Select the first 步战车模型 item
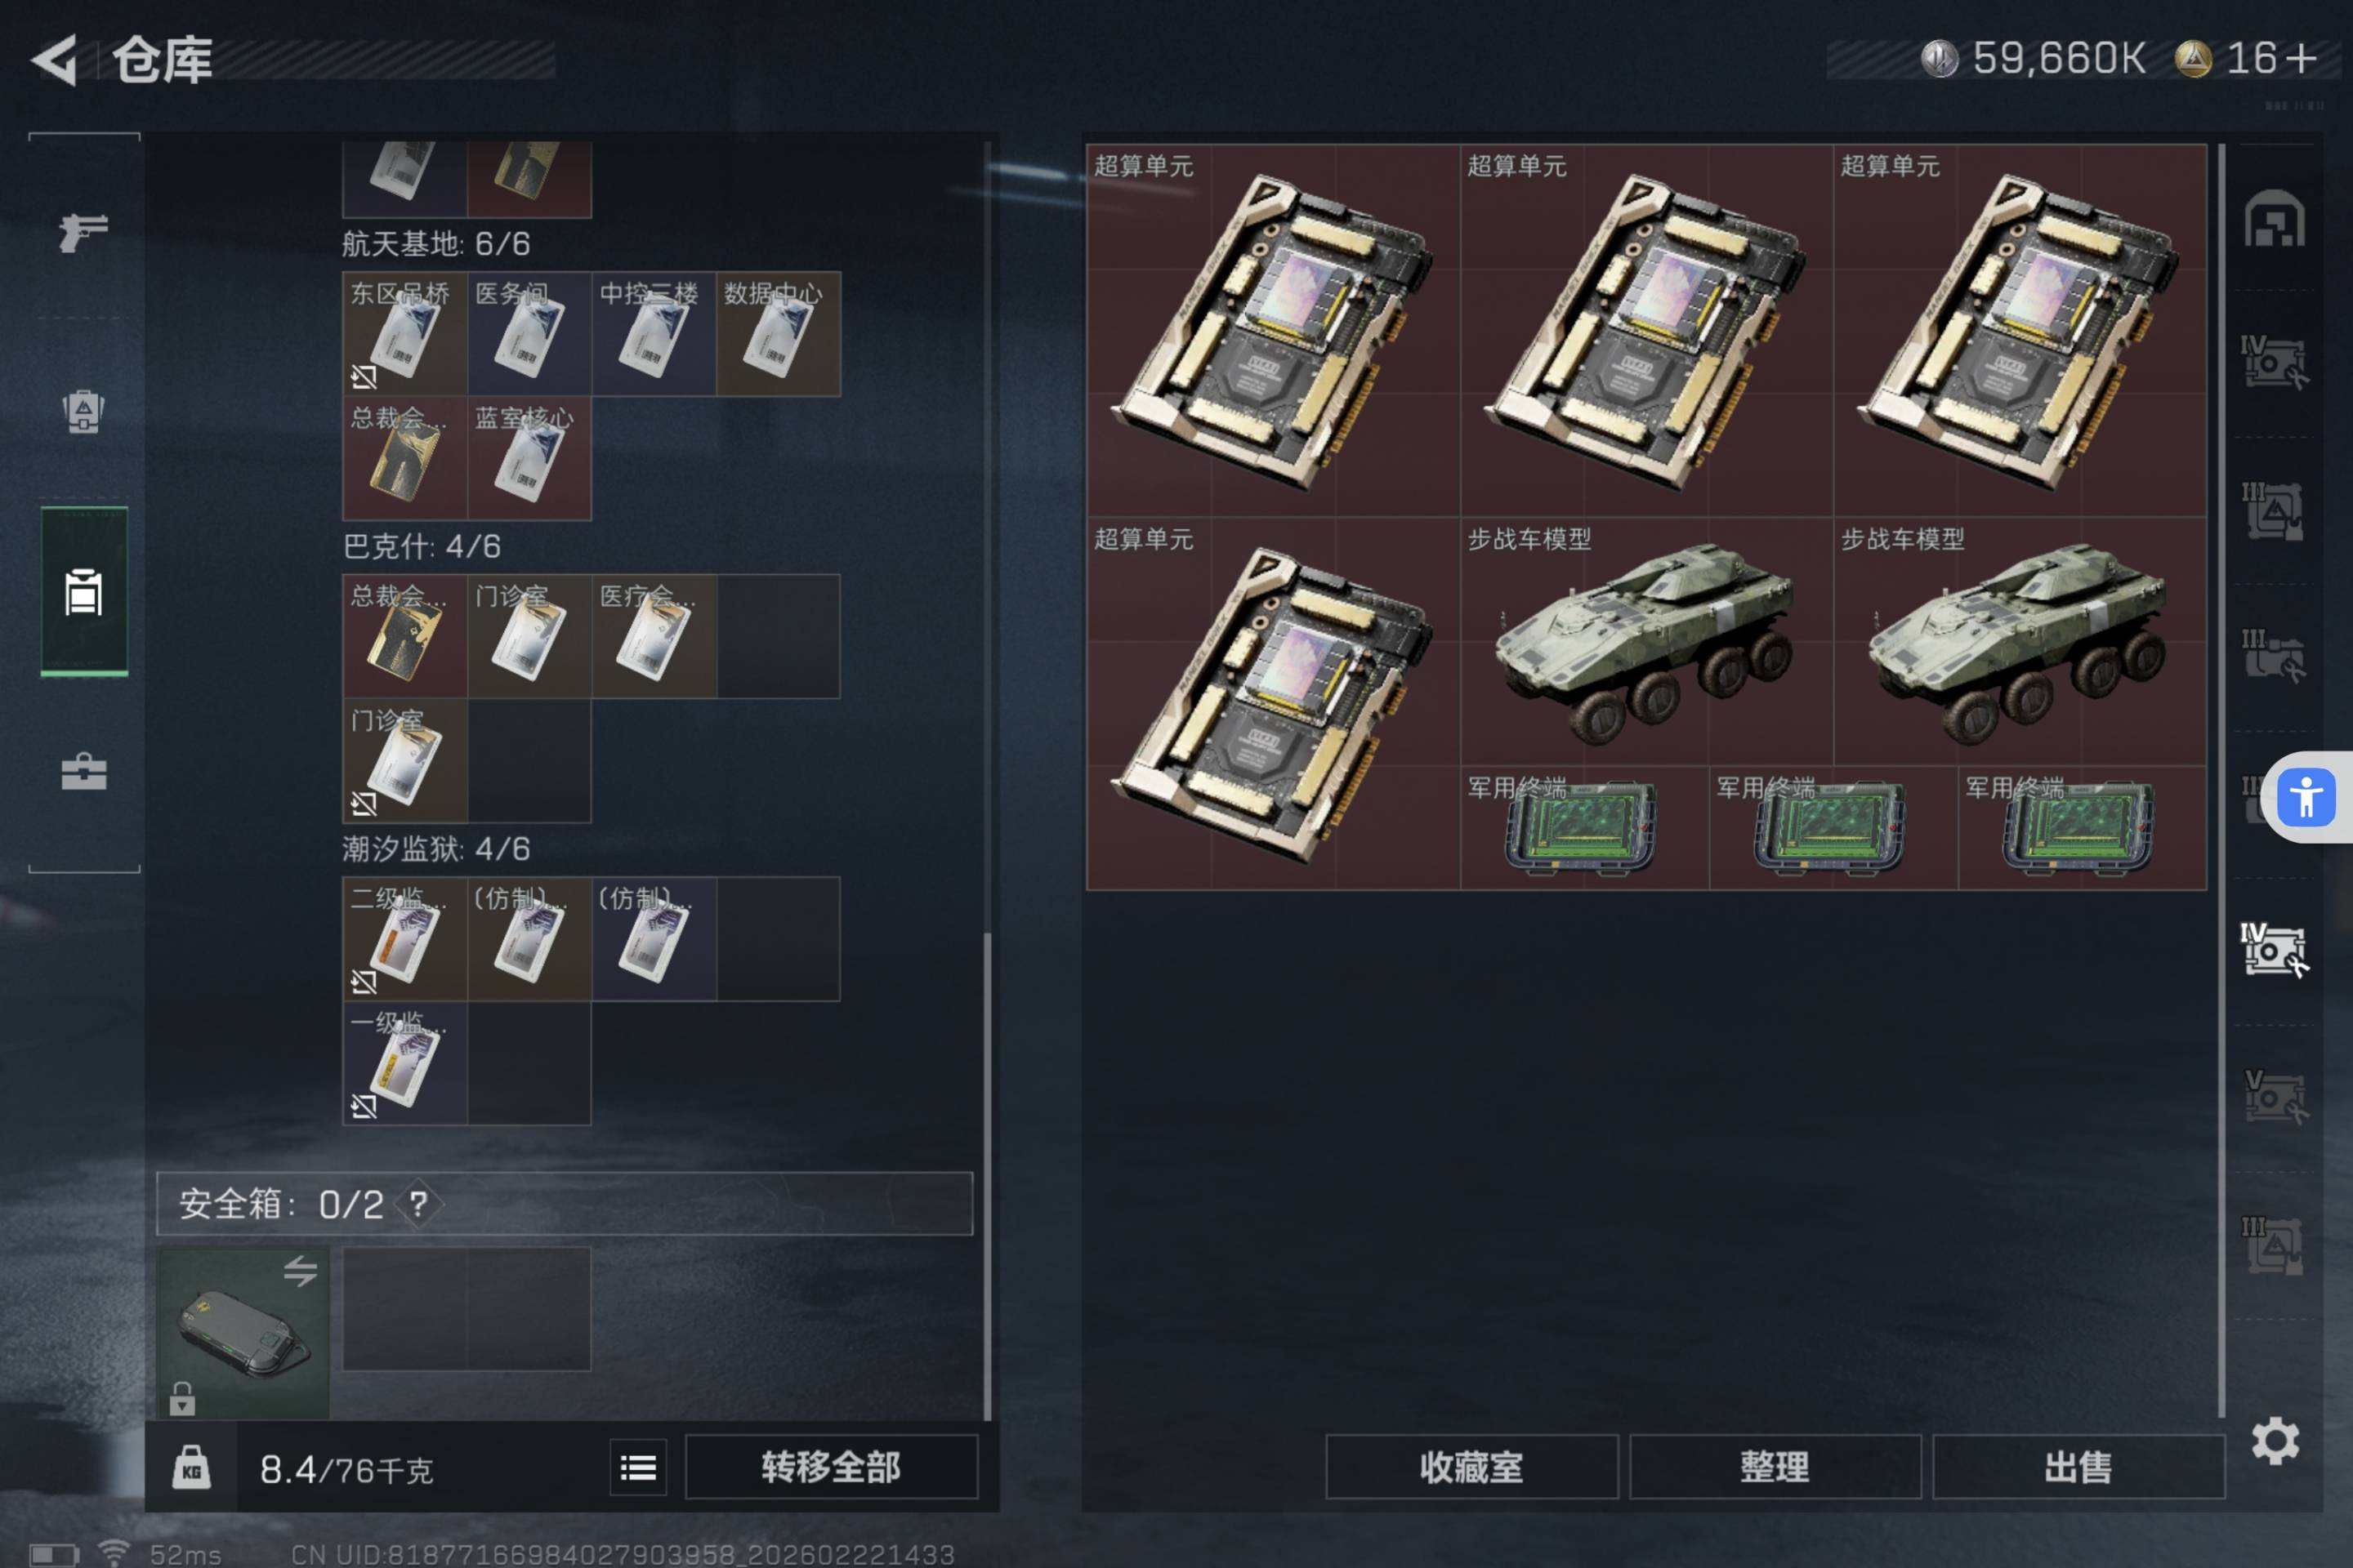 pyautogui.click(x=1647, y=641)
